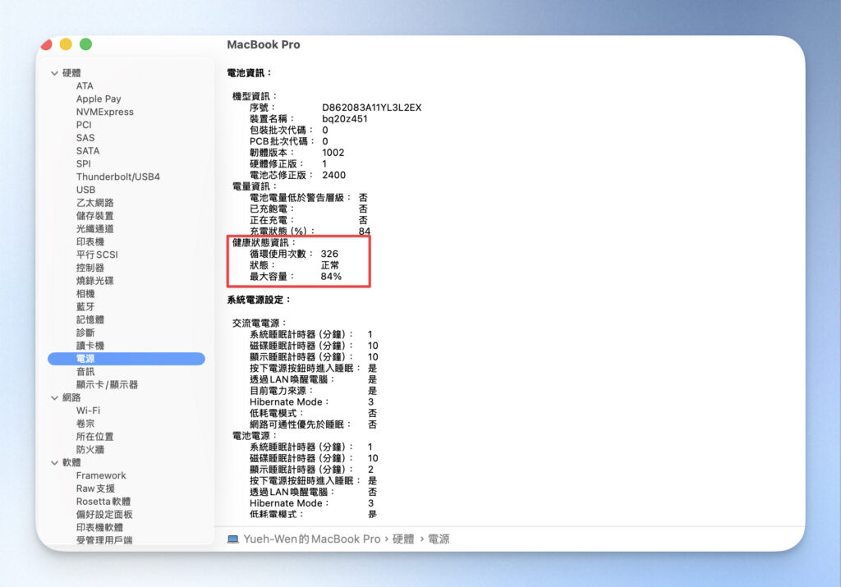This screenshot has width=841, height=587.
Task: Click the 健康狀態資訊 label
Action: 264,242
